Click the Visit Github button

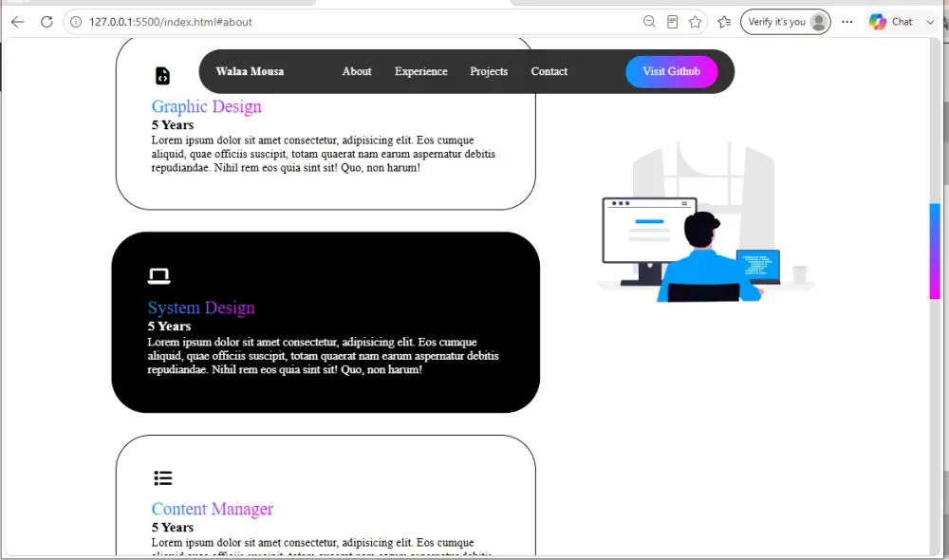pos(671,71)
